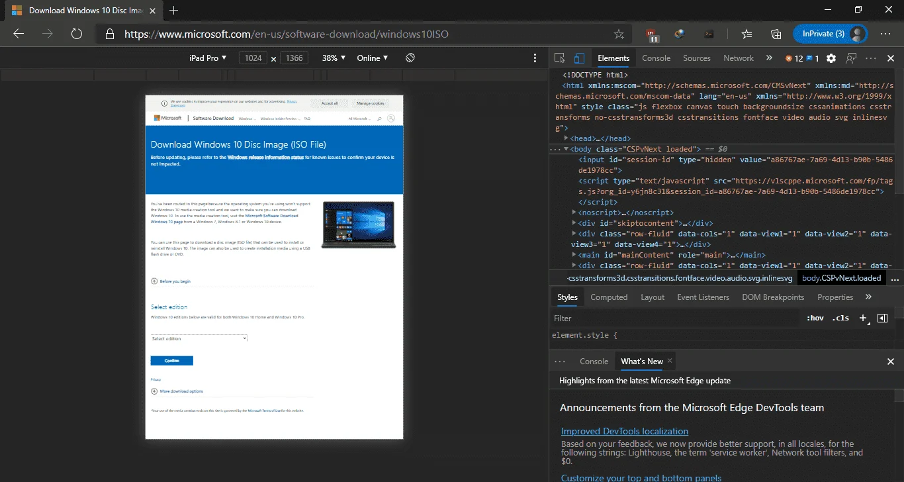The width and height of the screenshot is (904, 482).
Task: Open the drawer more tools menu
Action: [x=560, y=361]
